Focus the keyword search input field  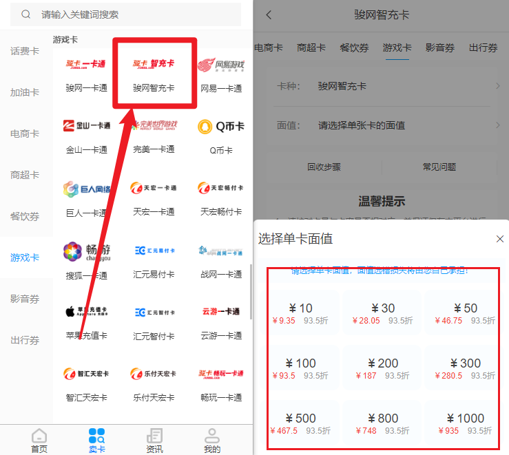[125, 14]
